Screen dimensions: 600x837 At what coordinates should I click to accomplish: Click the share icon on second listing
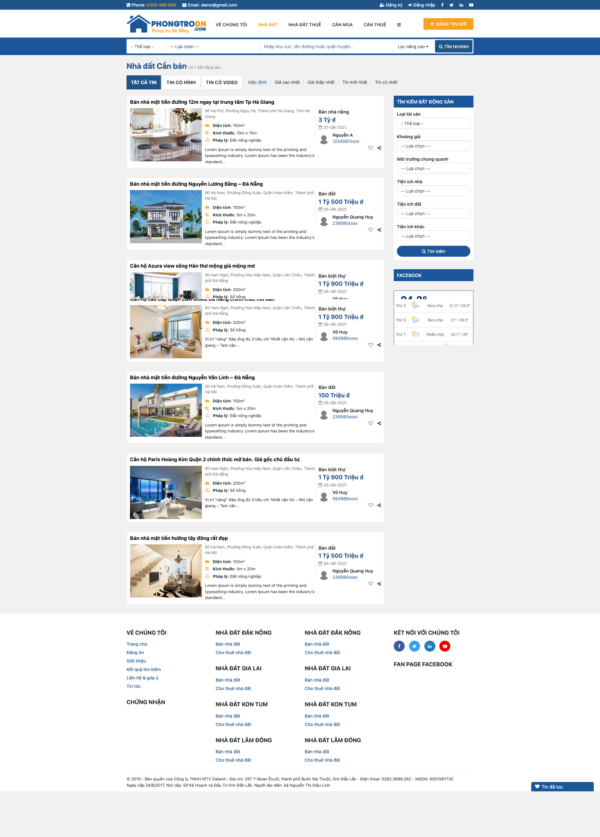point(379,230)
